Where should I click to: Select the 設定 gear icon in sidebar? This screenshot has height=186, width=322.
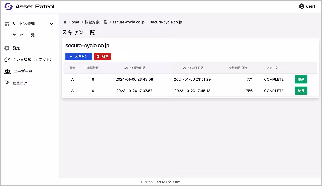coord(7,48)
